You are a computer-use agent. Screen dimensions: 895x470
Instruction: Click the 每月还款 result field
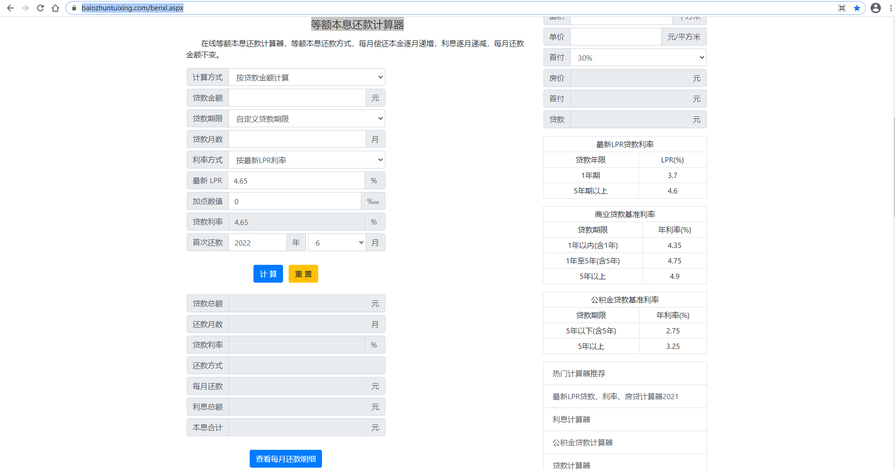point(297,386)
